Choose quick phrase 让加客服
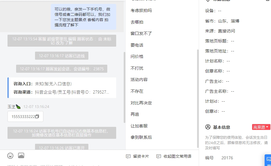 pos(139,126)
